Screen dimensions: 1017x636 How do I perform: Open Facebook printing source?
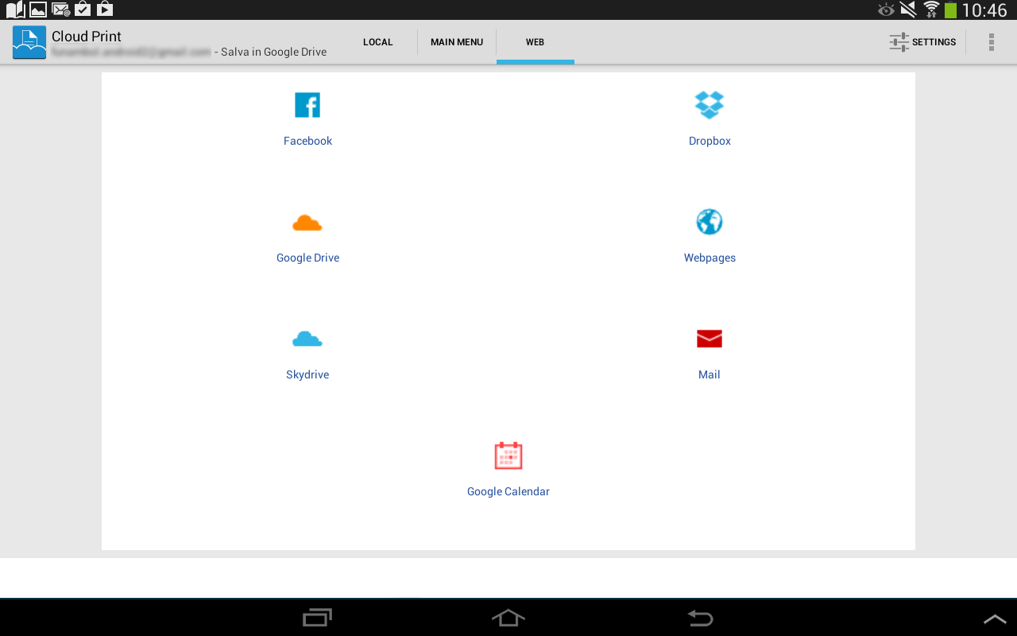[307, 119]
